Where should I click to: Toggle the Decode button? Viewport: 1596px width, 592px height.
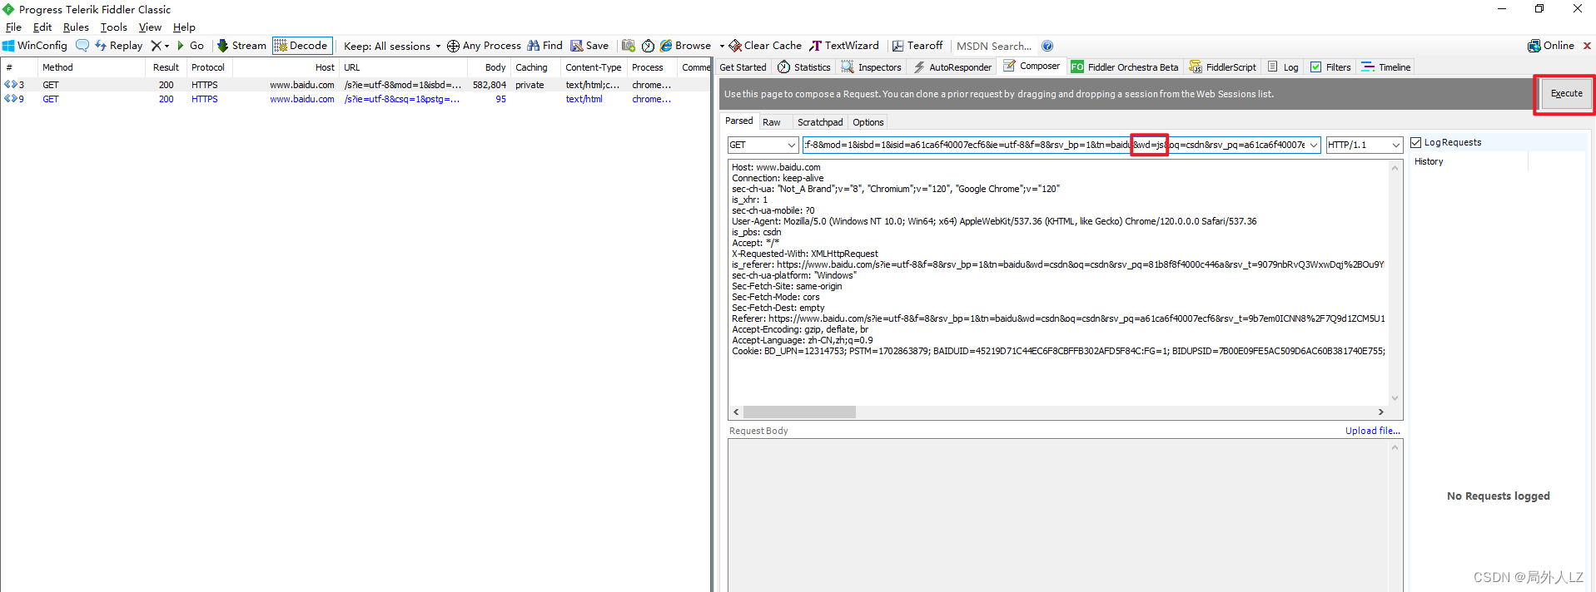302,46
